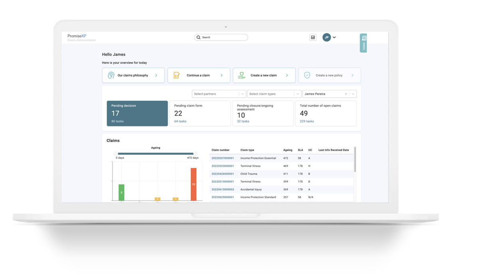Select the Pending decision card
Image resolution: width=488 pixels, height=274 pixels.
tap(137, 113)
